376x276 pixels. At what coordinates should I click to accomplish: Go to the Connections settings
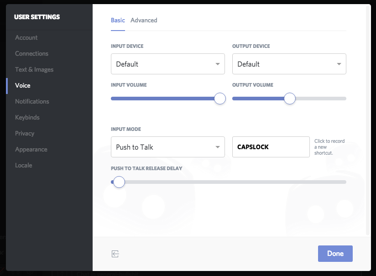[x=31, y=53]
